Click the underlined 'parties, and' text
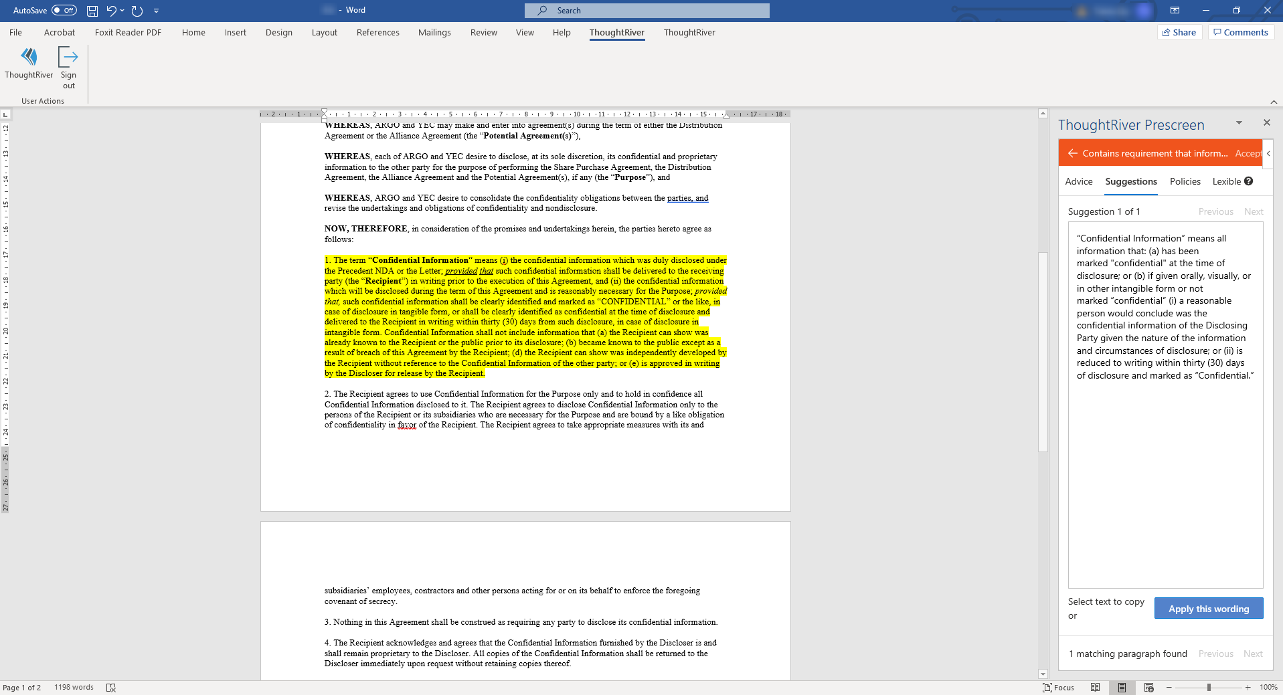 (x=687, y=198)
